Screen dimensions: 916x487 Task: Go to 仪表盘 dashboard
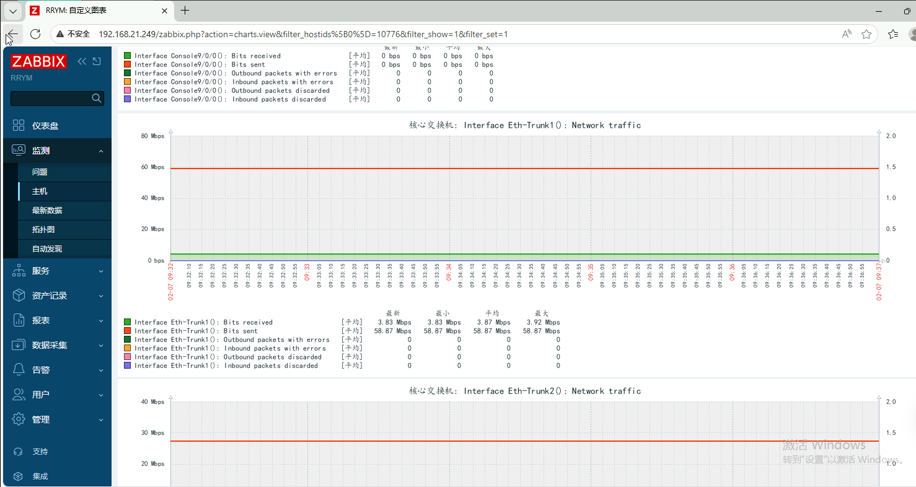click(x=45, y=126)
